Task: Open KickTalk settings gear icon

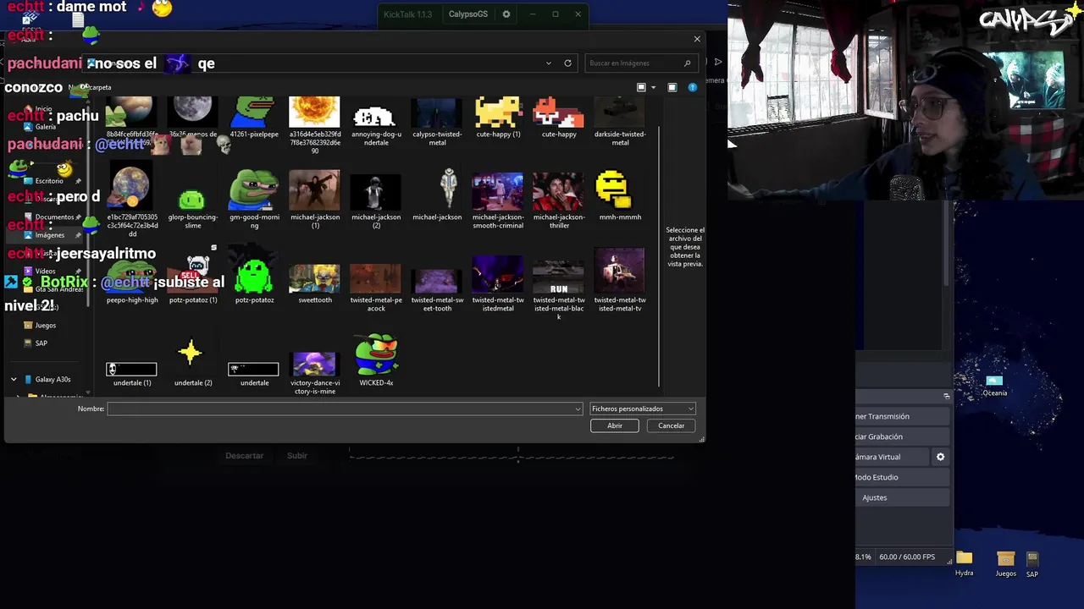Action: (506, 14)
